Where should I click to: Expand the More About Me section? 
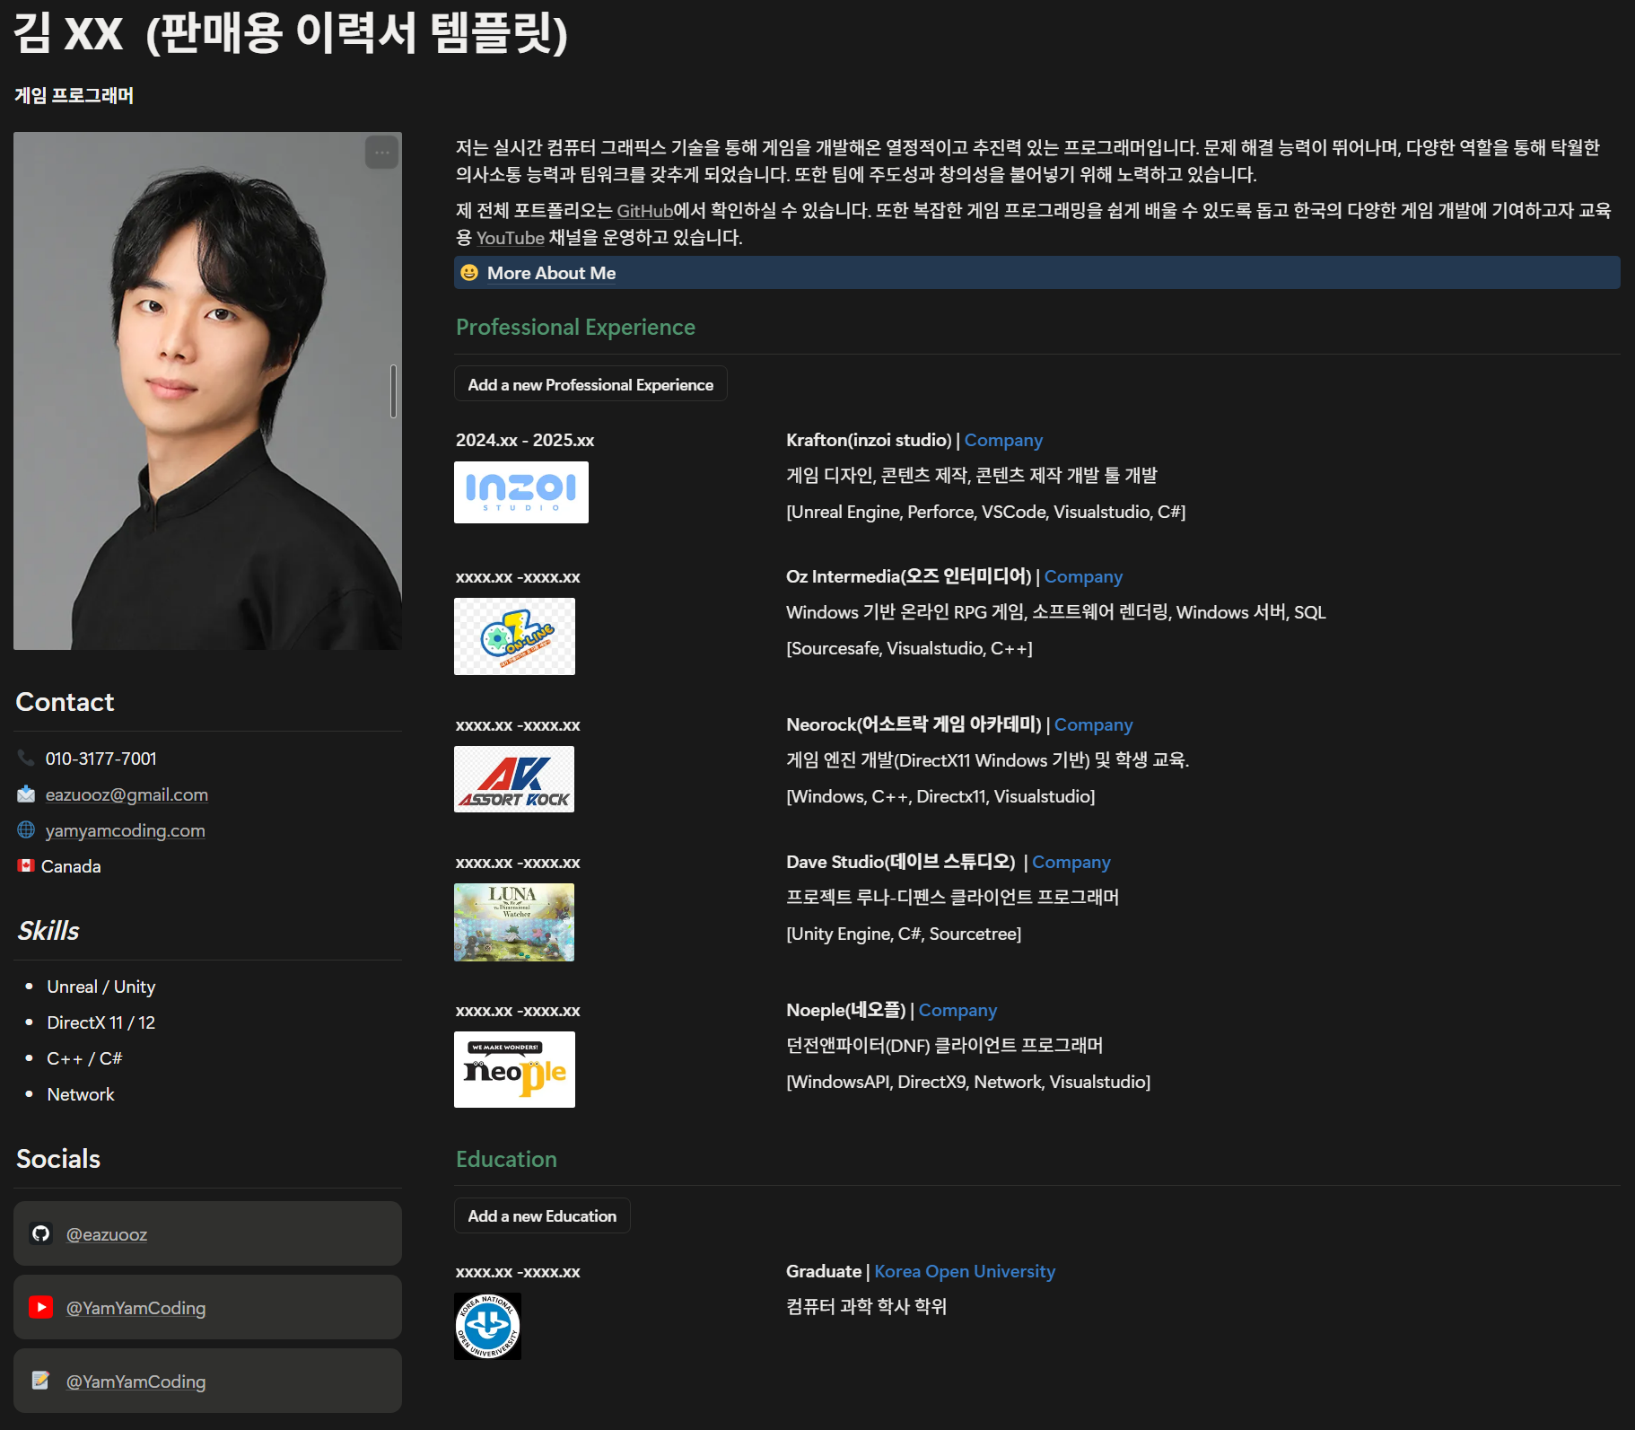[1037, 273]
